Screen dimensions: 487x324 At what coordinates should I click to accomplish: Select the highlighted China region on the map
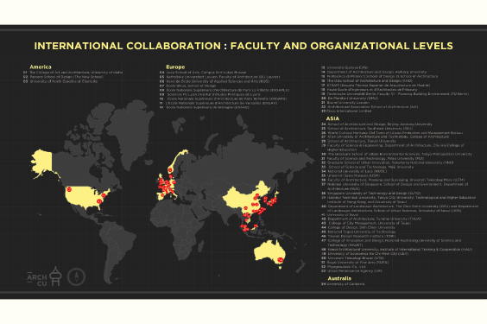coord(249,199)
